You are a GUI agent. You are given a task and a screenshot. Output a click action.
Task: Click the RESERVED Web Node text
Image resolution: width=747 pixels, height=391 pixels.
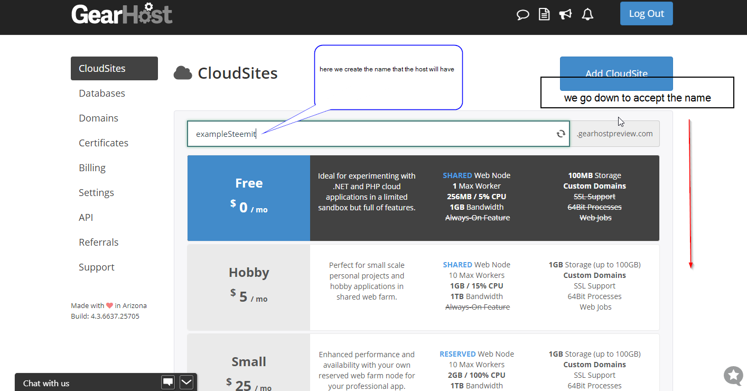click(x=477, y=354)
